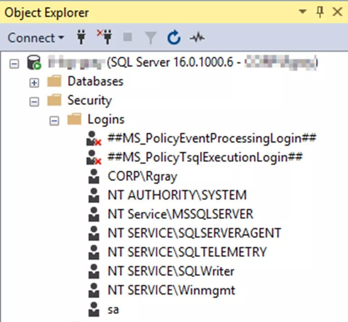Screen dimensions: 348x322
Task: Click disabled login icon for ##MS_PolicyEventProcessingLogin##
Action: tap(94, 138)
